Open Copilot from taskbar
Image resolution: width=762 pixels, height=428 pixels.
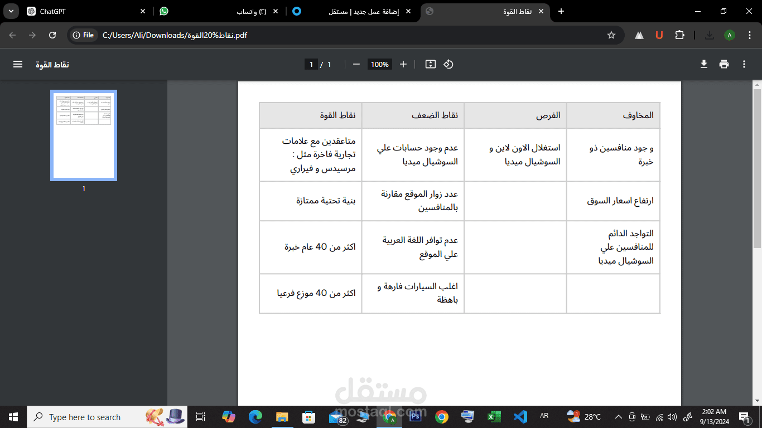click(x=229, y=417)
